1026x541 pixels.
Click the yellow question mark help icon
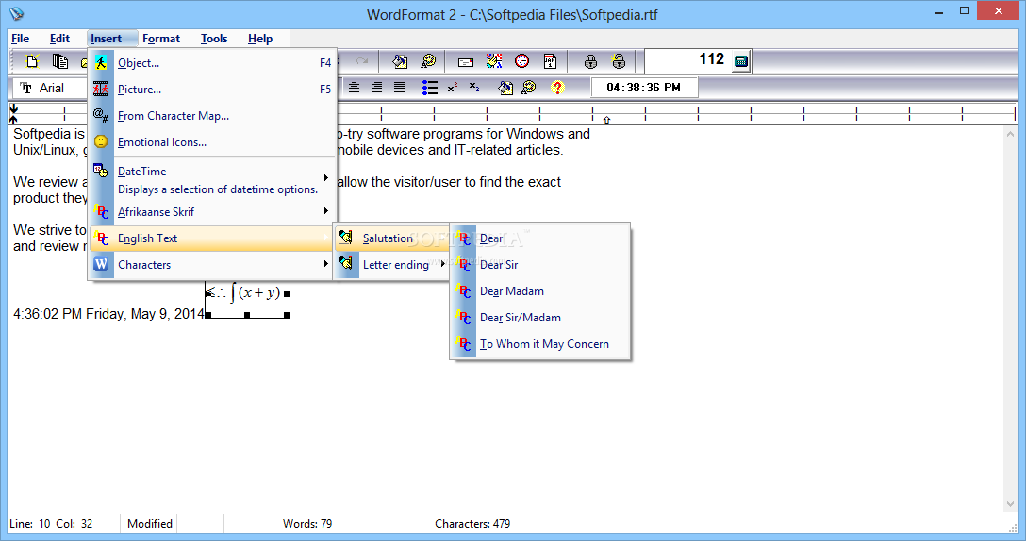pyautogui.click(x=557, y=87)
